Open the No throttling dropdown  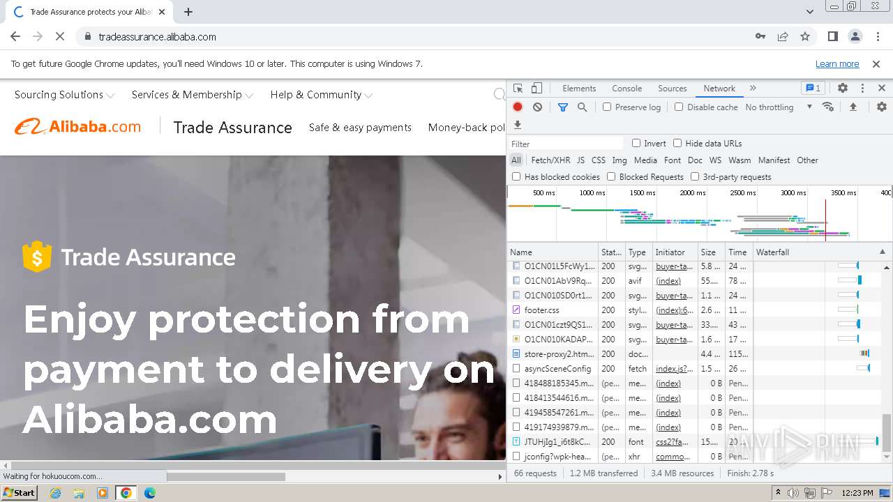click(779, 107)
